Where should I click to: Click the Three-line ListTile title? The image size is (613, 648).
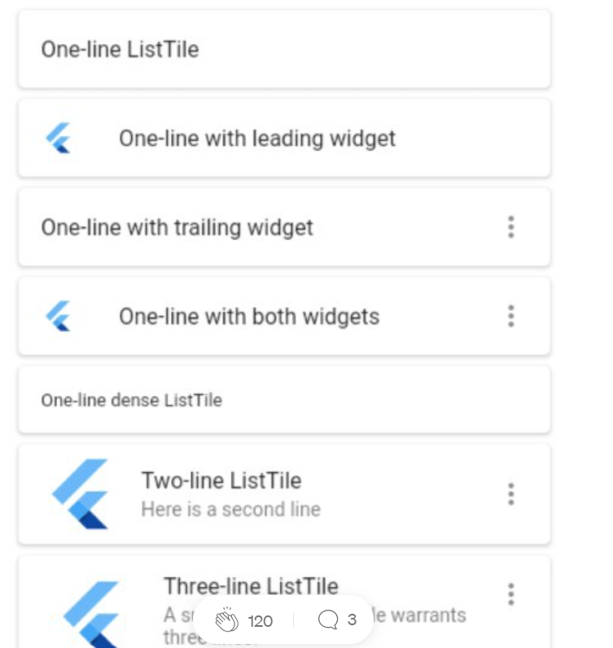click(x=251, y=585)
